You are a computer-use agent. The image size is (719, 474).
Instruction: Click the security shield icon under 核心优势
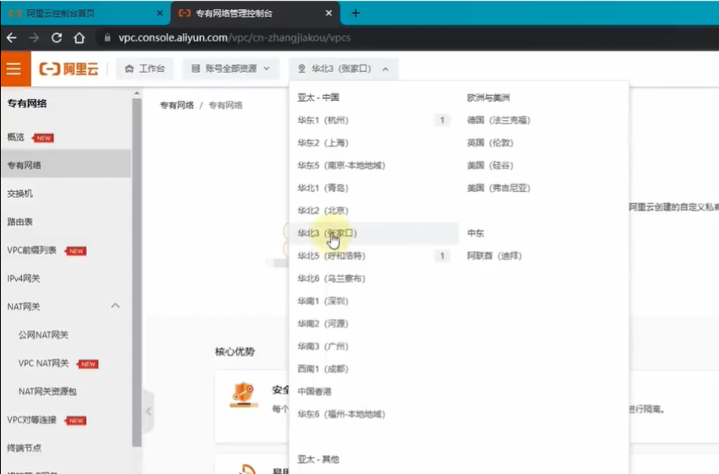(244, 394)
